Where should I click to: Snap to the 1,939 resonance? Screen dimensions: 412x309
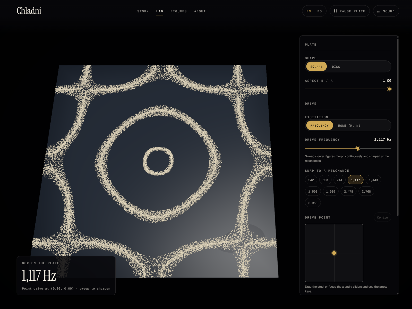pyautogui.click(x=331, y=191)
